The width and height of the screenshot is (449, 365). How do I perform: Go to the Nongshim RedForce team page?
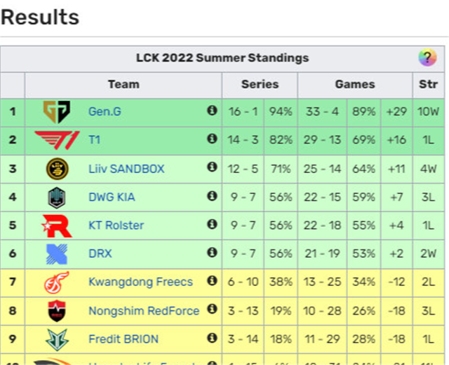144,310
